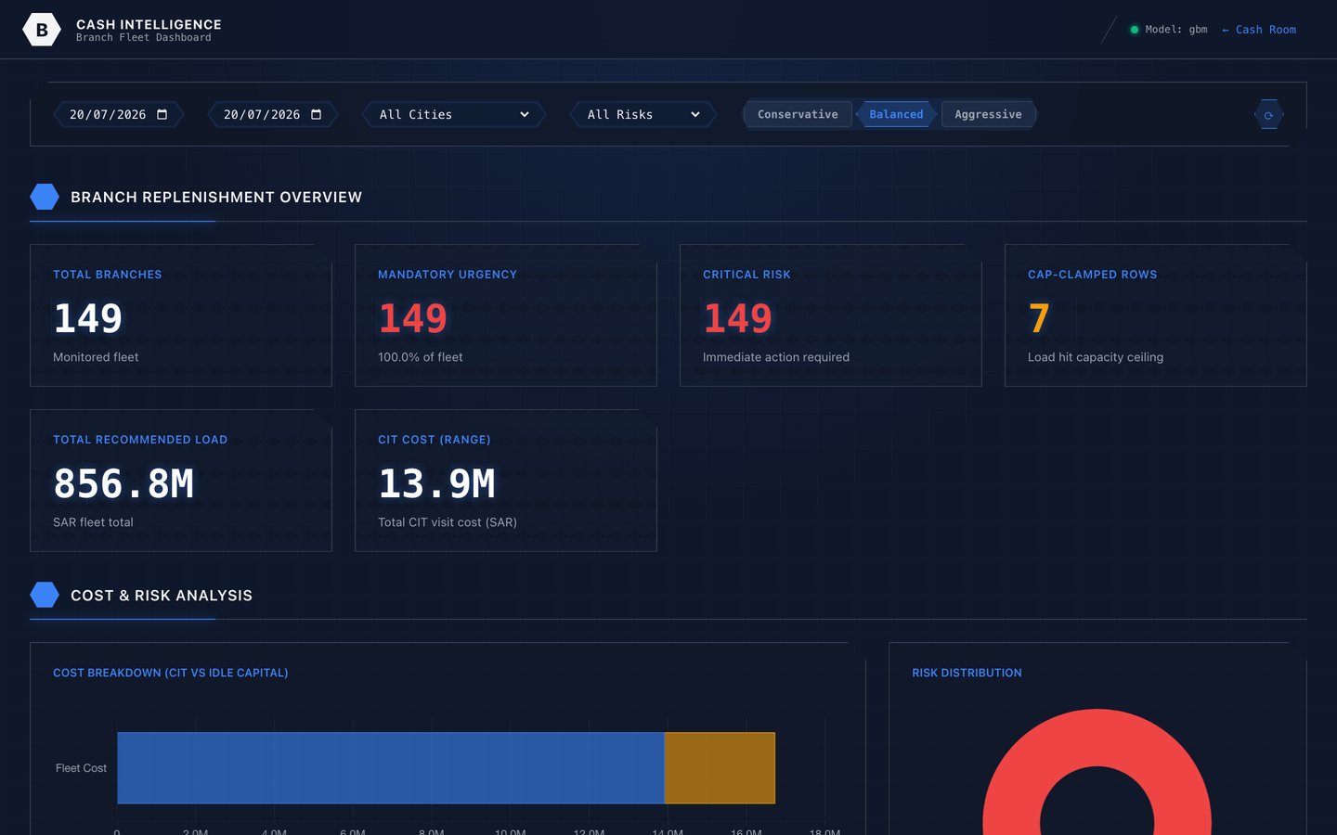Click the 'Monitored fleet' caption

point(96,357)
